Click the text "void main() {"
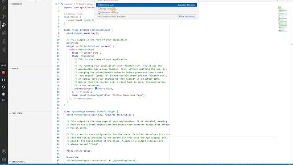The width and height of the screenshot is (293, 165). 72,17
